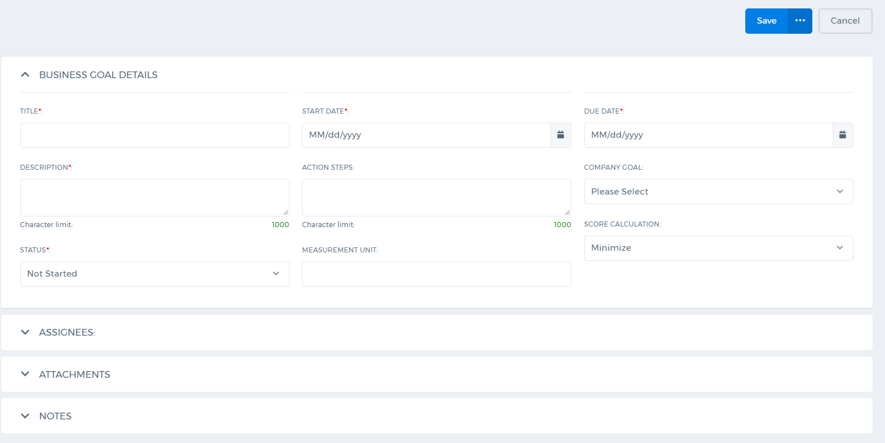
Task: Open the Due Date calendar picker
Action: coord(843,135)
